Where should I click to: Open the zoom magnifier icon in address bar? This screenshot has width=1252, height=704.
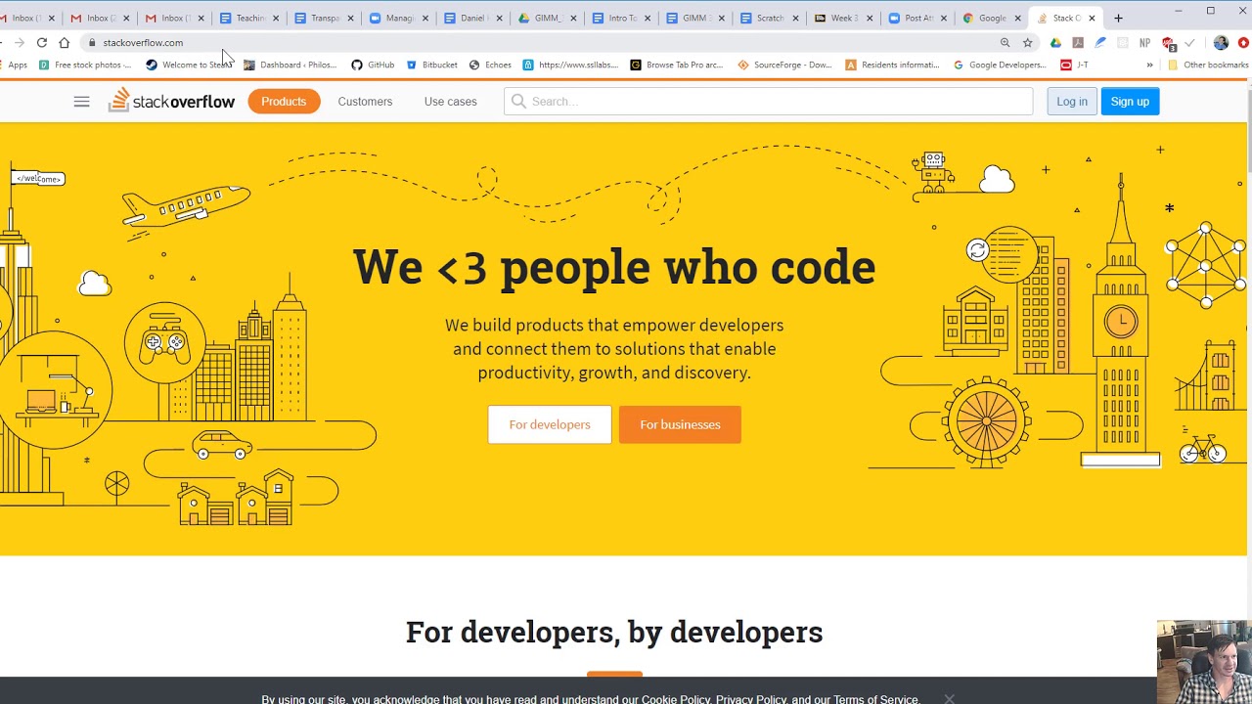click(1005, 43)
